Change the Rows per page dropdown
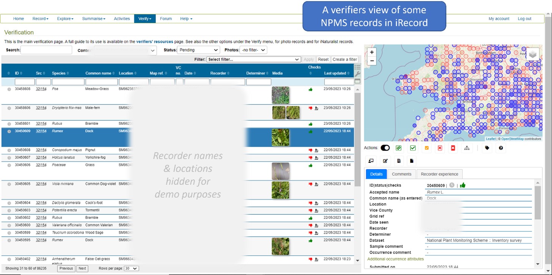Image resolution: width=552 pixels, height=275 pixels. point(132,268)
